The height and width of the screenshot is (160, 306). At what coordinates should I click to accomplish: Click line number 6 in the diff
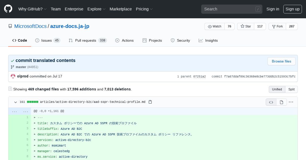[25, 145]
